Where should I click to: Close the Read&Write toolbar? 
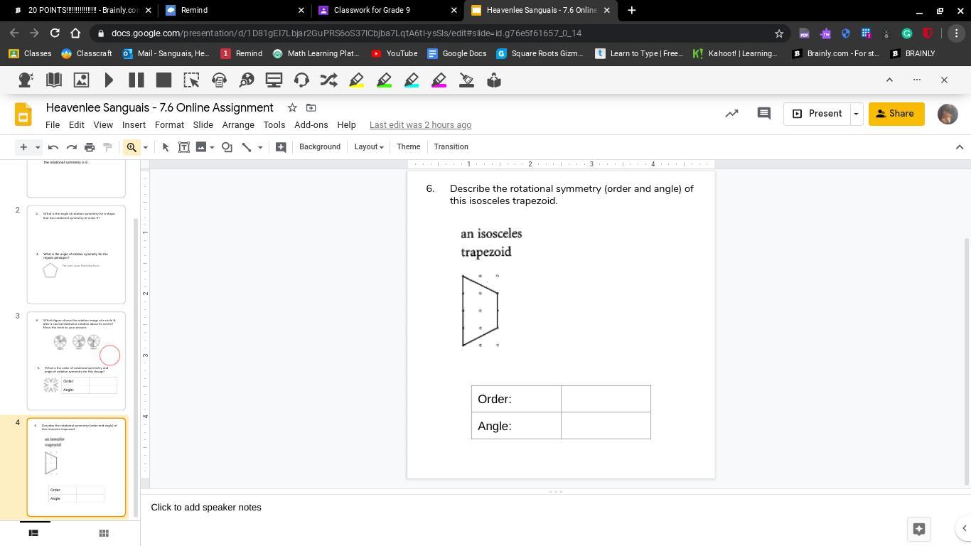(x=944, y=80)
